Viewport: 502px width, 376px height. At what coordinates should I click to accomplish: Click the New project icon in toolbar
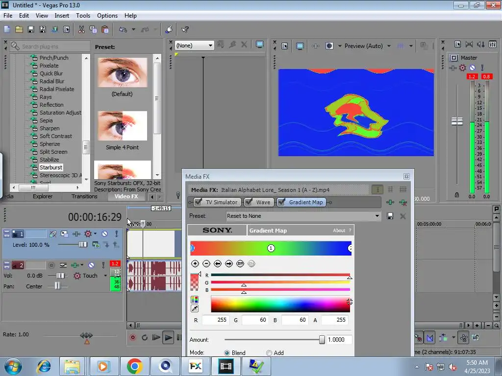pos(7,29)
